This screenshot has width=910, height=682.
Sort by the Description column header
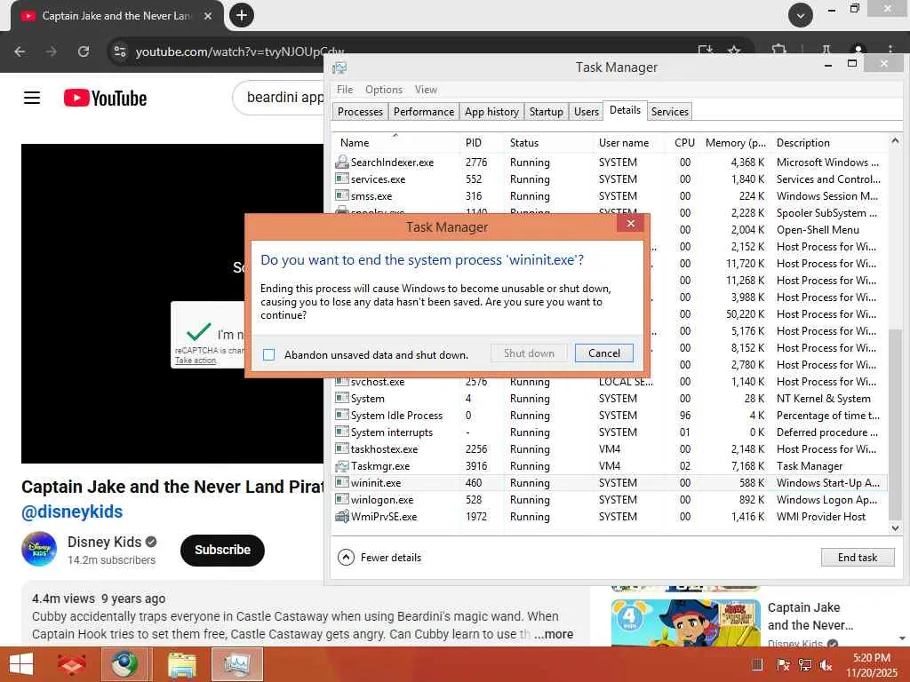pyautogui.click(x=829, y=143)
